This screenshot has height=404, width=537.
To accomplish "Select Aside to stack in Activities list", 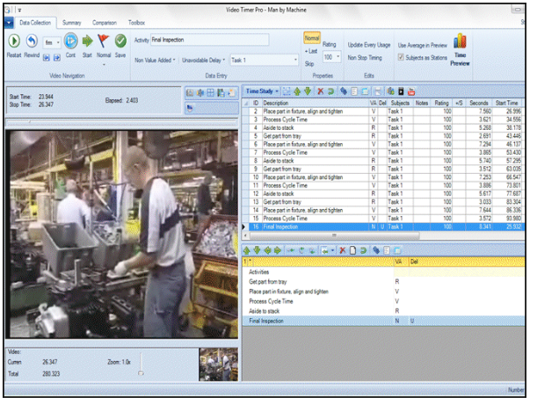I will [383, 311].
